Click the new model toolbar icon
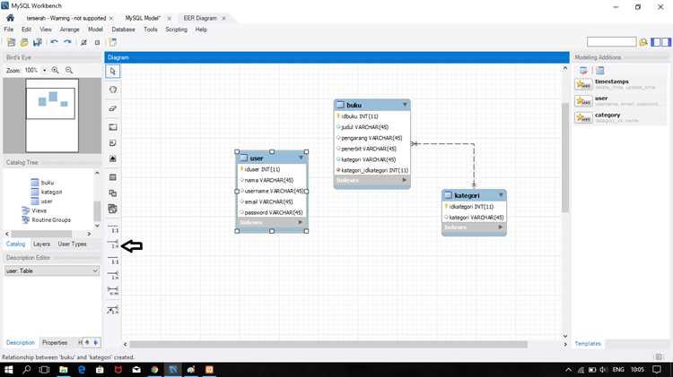The width and height of the screenshot is (673, 377). pyautogui.click(x=11, y=42)
